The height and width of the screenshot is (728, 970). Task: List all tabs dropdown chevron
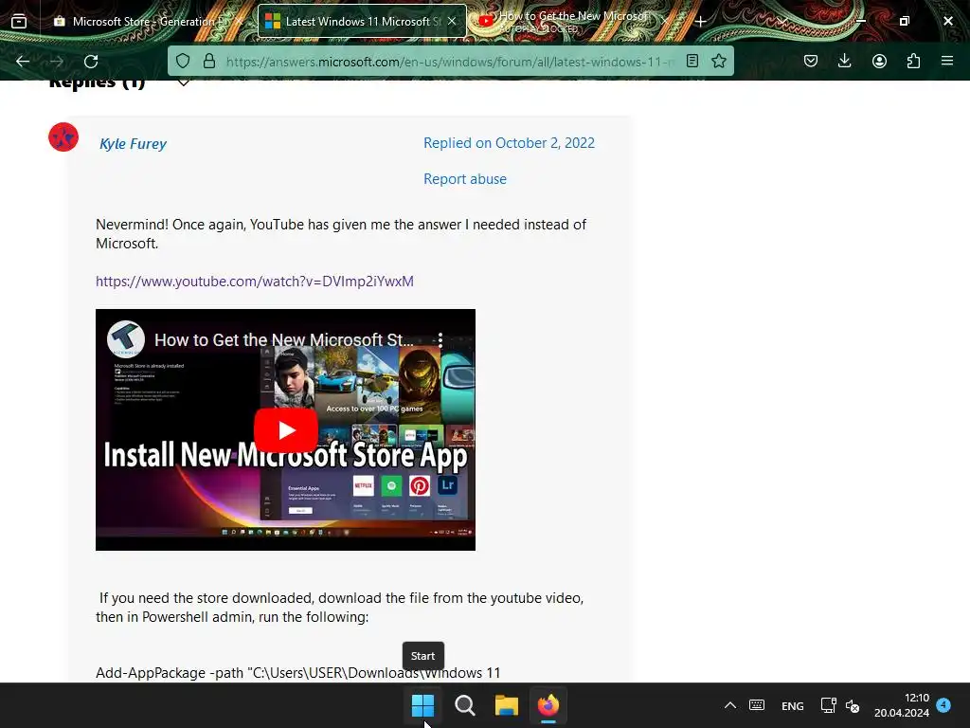781,22
